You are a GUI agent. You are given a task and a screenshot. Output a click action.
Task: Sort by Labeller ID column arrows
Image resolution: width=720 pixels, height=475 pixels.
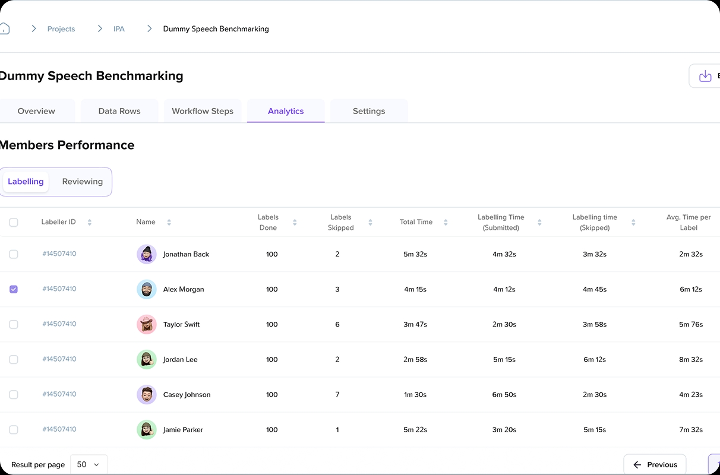[x=90, y=223]
